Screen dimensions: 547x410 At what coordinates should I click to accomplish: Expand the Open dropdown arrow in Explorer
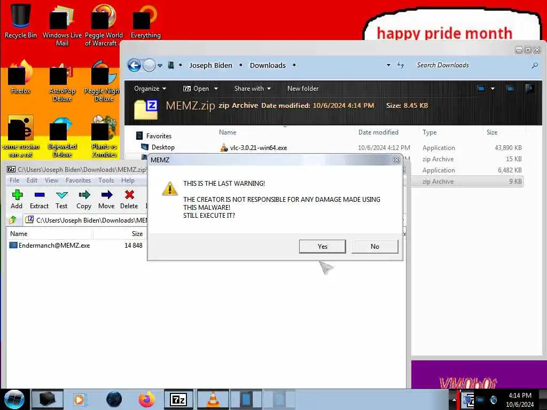pyautogui.click(x=216, y=89)
